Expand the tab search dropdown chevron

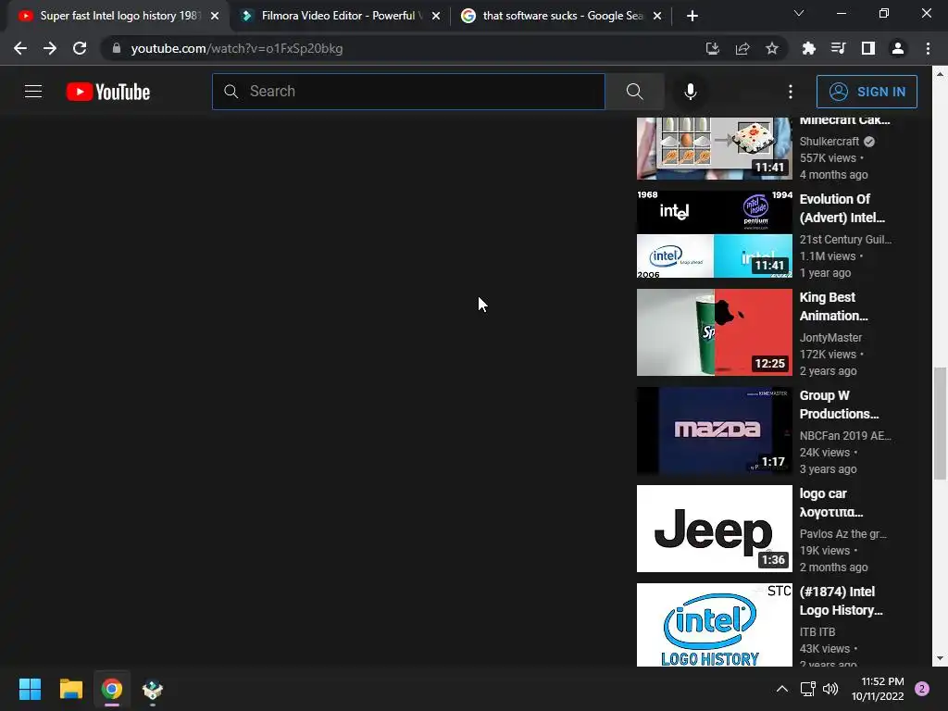click(x=799, y=13)
